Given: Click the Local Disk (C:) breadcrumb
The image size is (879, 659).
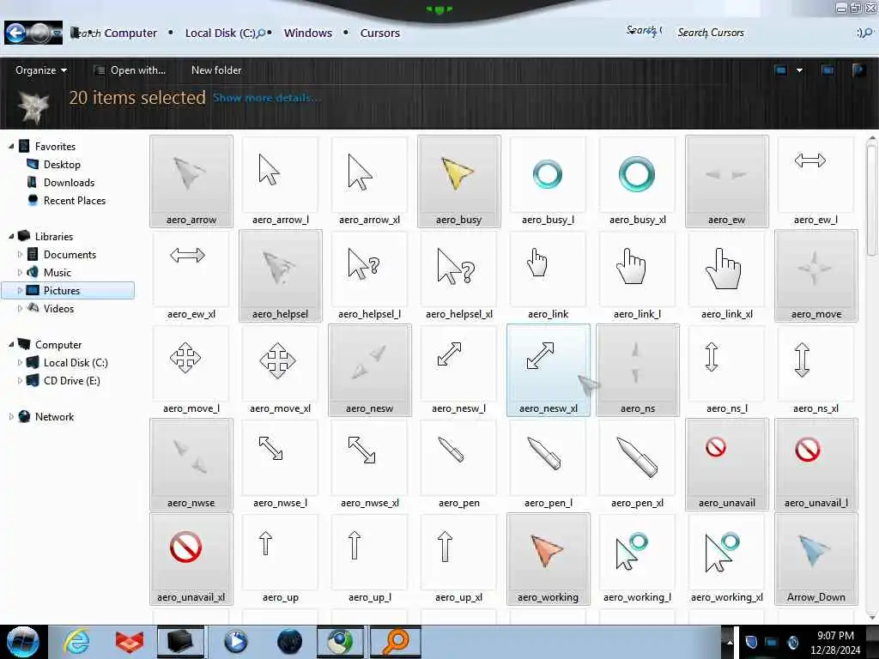Looking at the screenshot, I should tap(220, 33).
